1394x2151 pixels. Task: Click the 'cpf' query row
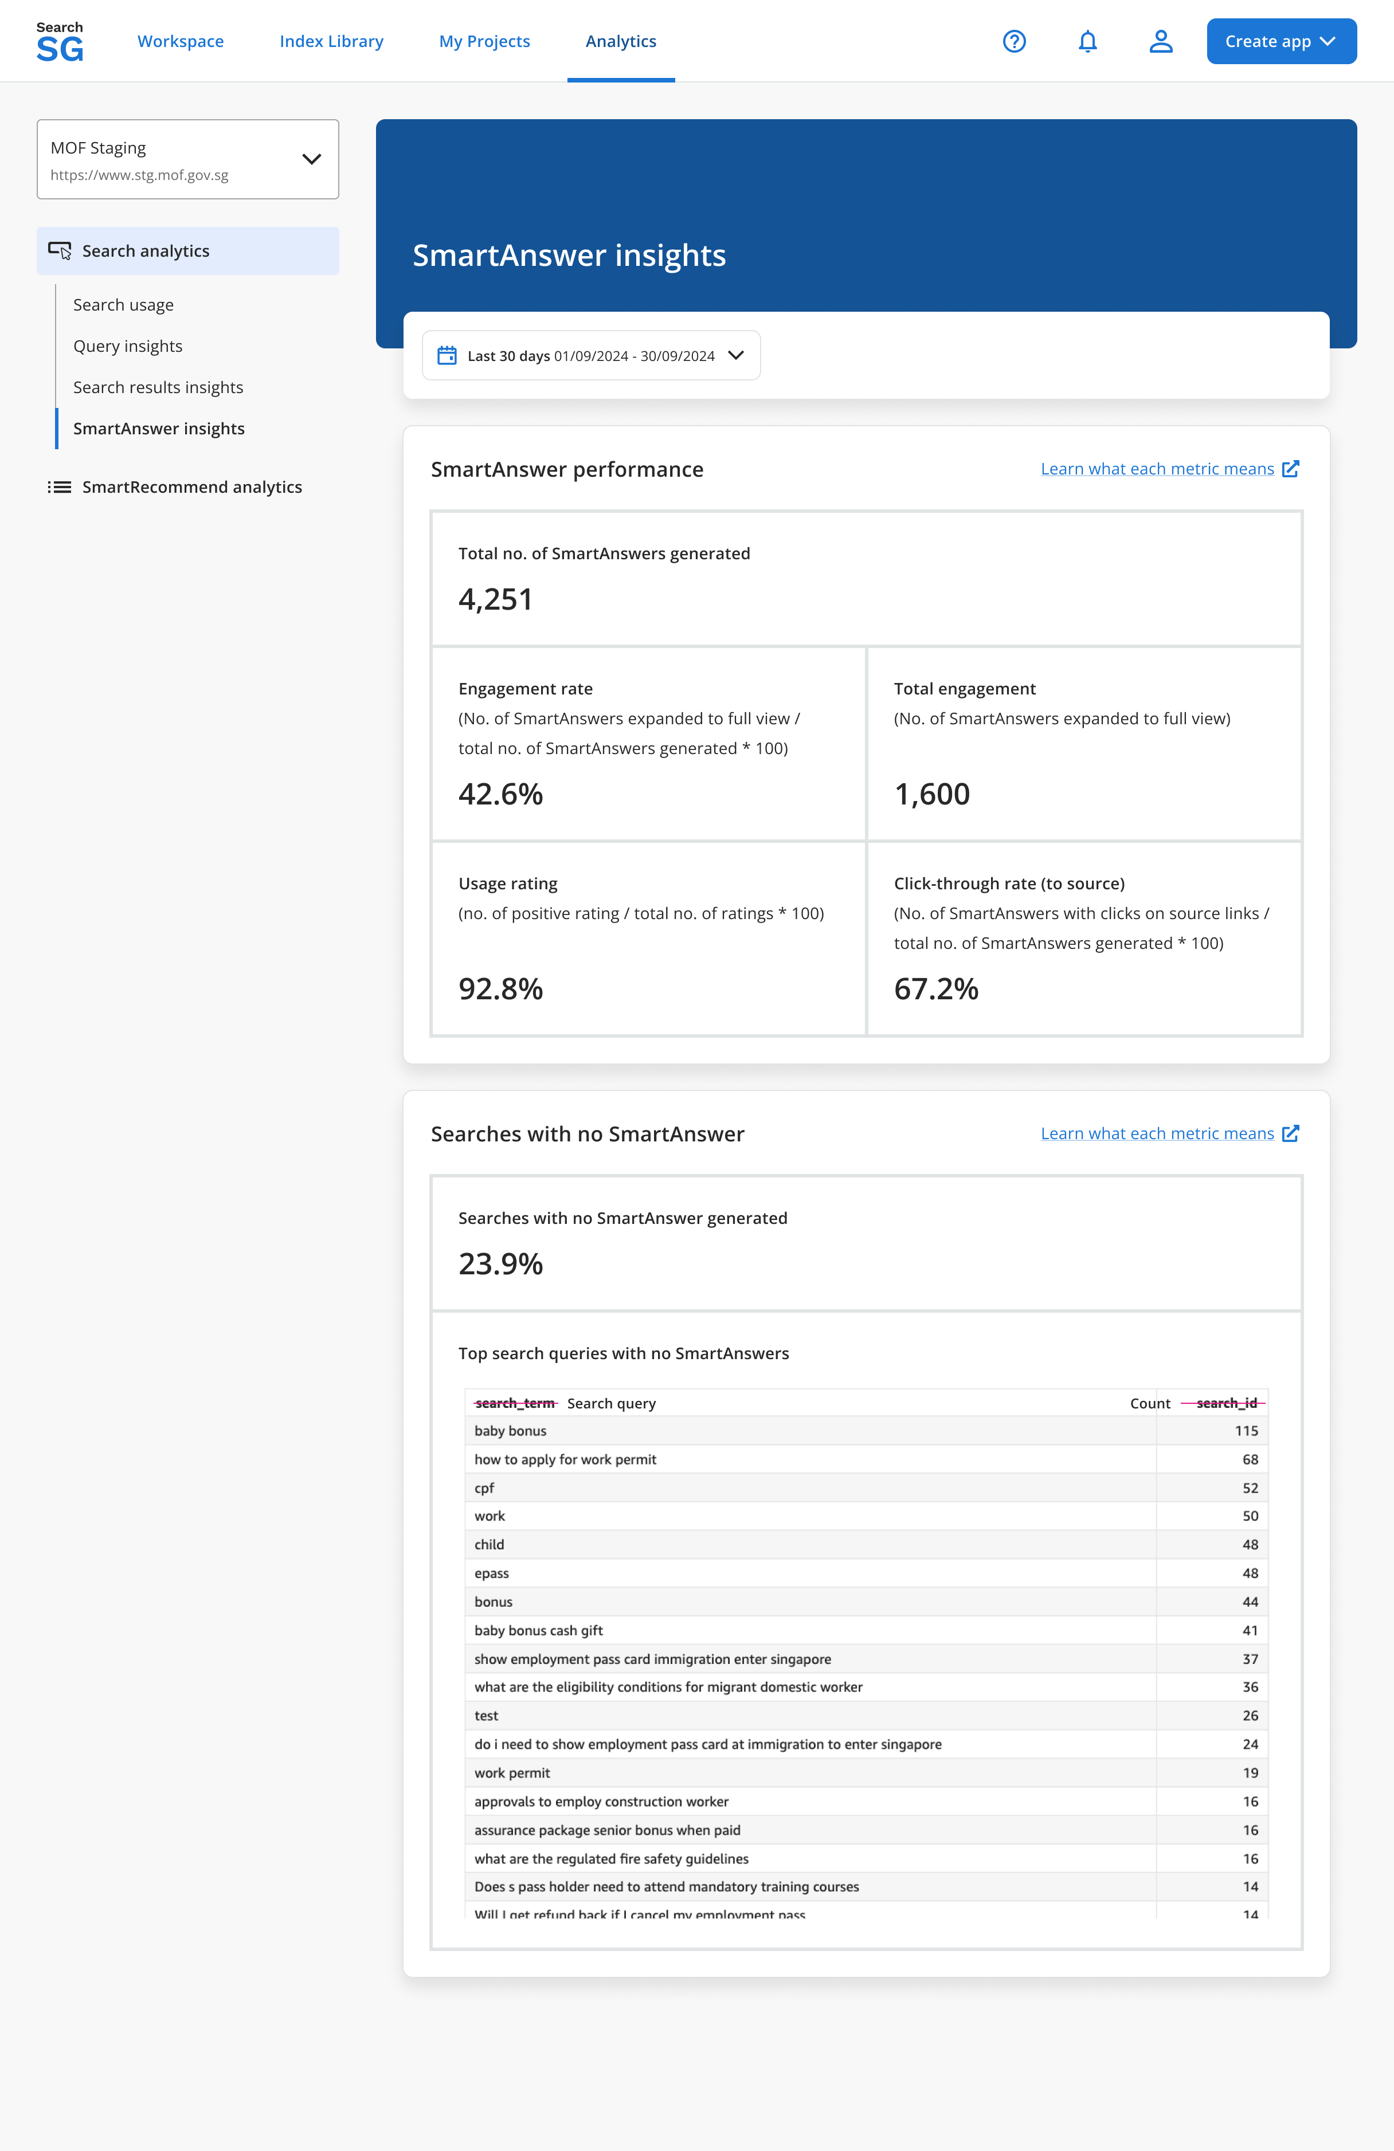click(x=866, y=1487)
